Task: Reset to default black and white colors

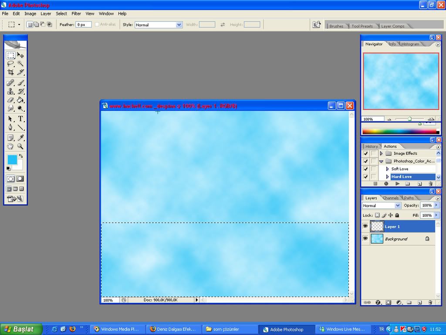Action: point(8,169)
